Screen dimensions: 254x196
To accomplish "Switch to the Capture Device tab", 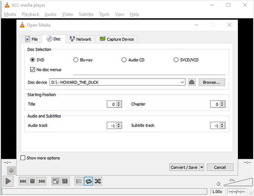I will pos(117,39).
